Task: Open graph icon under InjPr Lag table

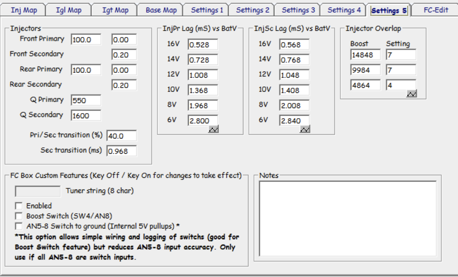Action: (213, 129)
